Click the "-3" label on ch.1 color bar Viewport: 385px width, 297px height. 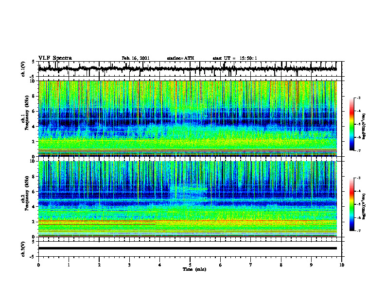(358, 98)
